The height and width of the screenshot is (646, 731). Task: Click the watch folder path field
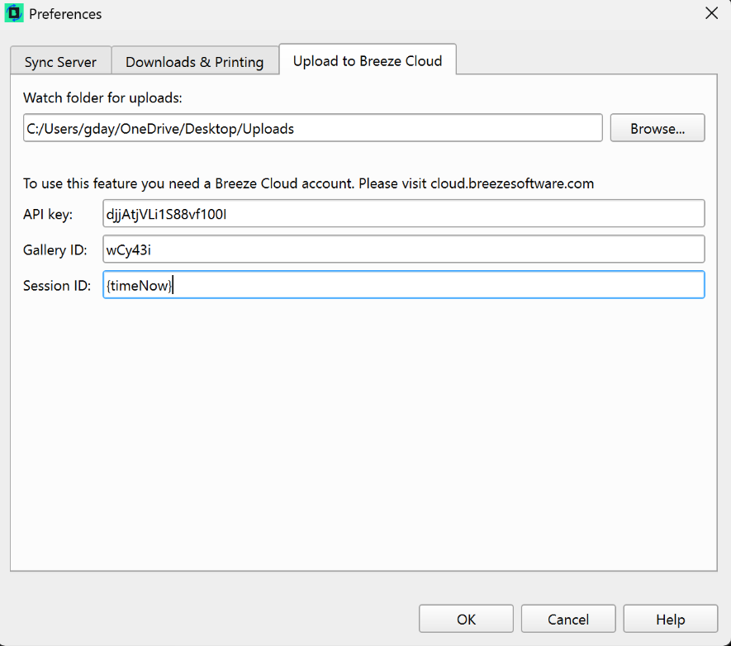click(x=313, y=128)
